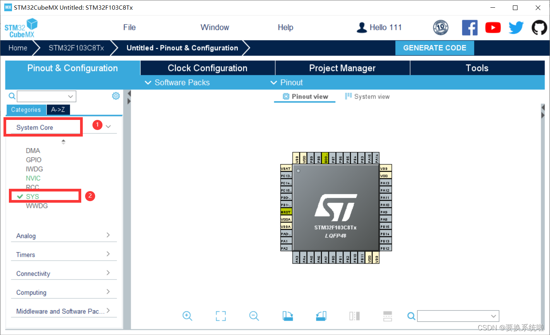Open the Window menu

[x=215, y=27]
